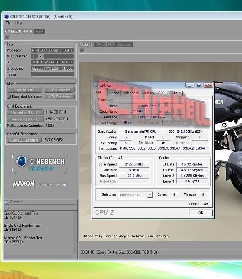Open the Mainboard tab in CPU-Z

click(x=131, y=93)
